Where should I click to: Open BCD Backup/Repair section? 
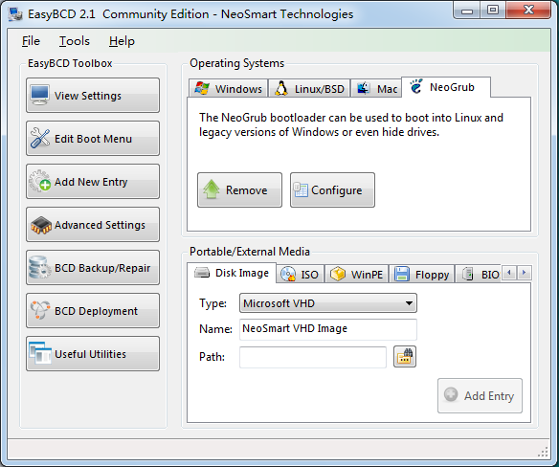pyautogui.click(x=93, y=268)
